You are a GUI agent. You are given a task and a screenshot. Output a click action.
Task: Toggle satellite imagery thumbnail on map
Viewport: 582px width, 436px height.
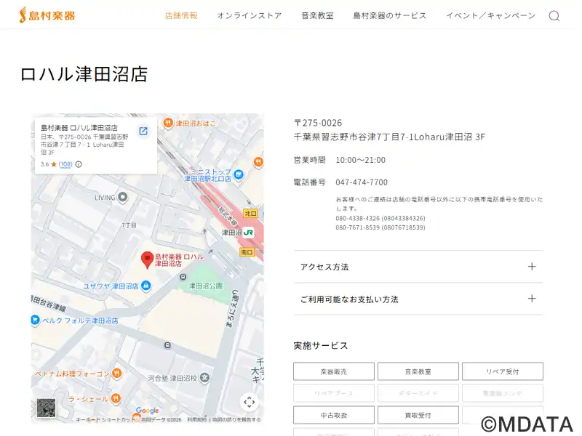pyautogui.click(x=47, y=408)
